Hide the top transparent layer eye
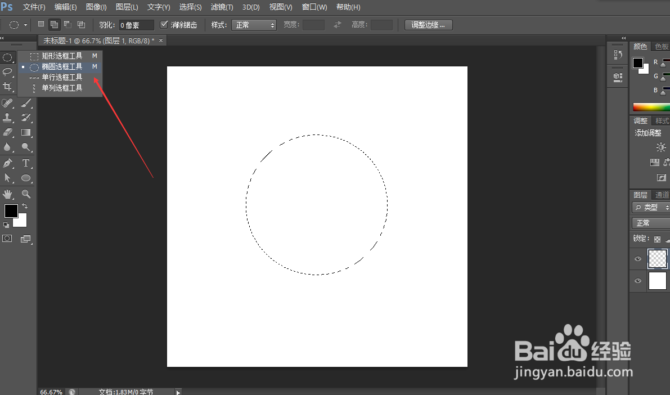 (x=638, y=259)
